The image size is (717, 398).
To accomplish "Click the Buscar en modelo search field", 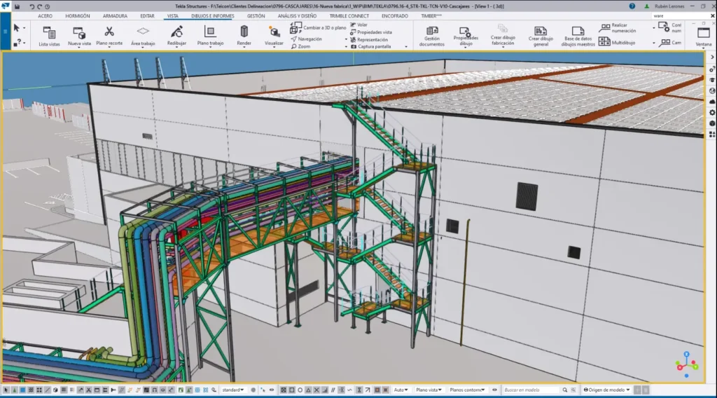I will pyautogui.click(x=531, y=390).
